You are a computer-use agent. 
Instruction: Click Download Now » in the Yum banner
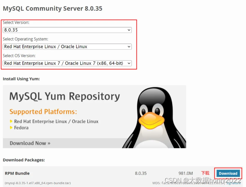pyautogui.click(x=30, y=143)
